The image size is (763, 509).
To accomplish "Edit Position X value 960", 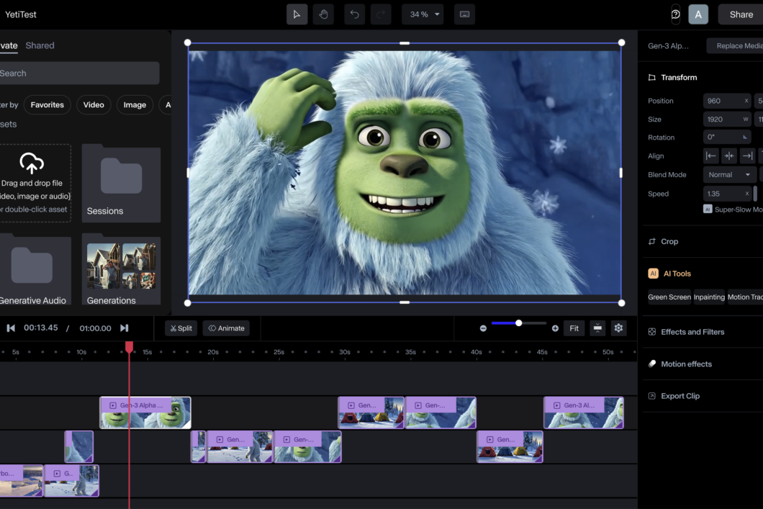I will pos(726,101).
